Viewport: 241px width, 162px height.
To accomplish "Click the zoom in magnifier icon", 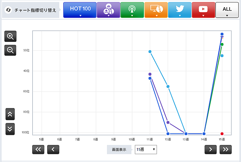I will (10, 37).
